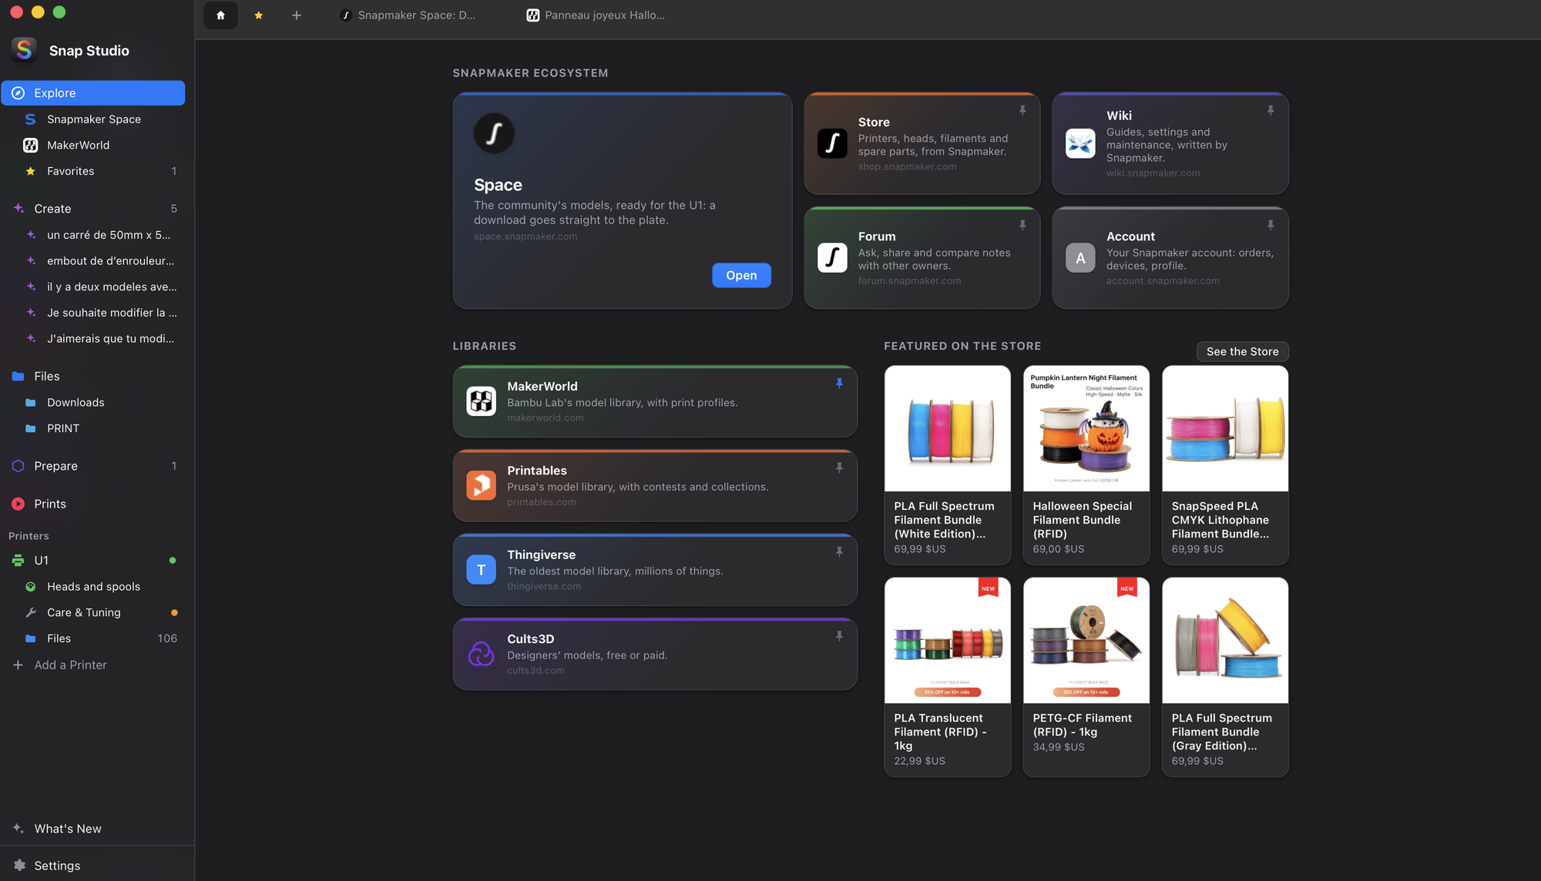Add a new tab with plus icon

pyautogui.click(x=297, y=15)
